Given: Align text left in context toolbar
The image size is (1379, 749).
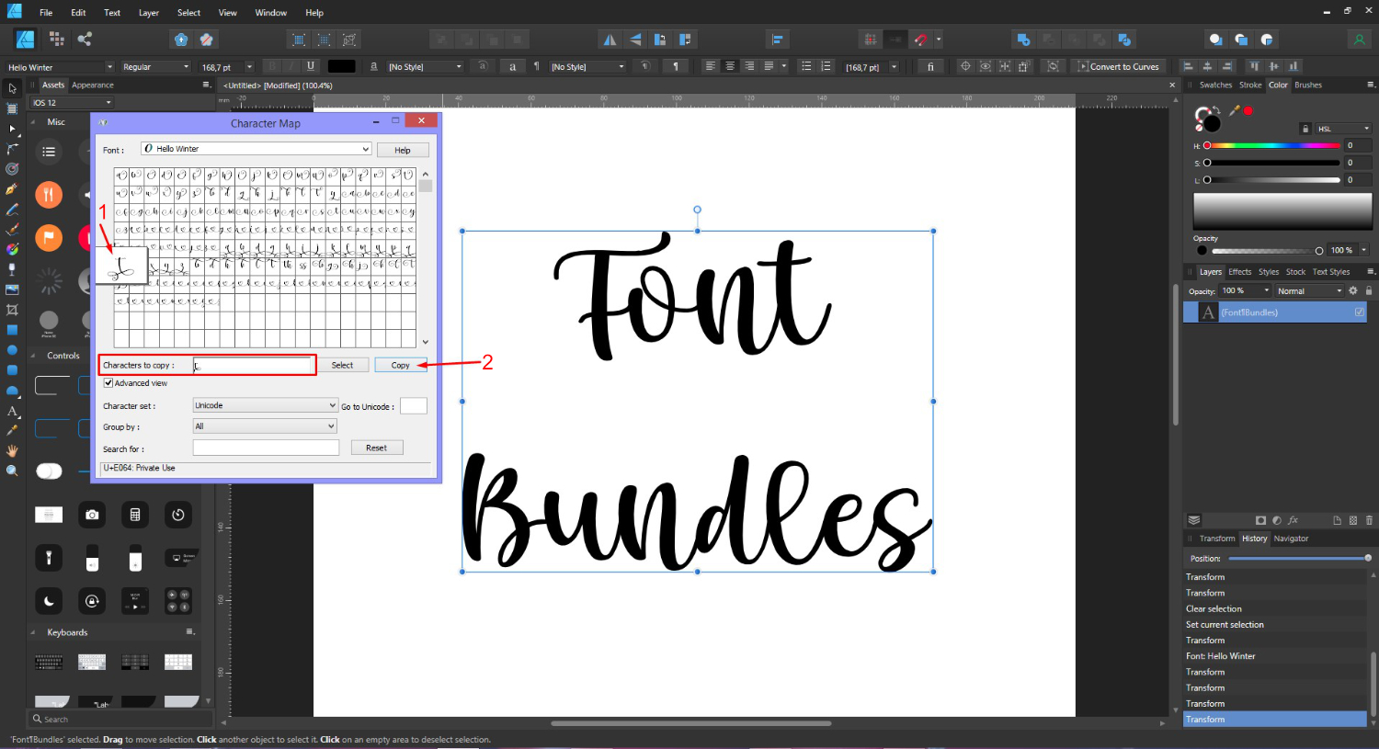Looking at the screenshot, I should [x=711, y=66].
